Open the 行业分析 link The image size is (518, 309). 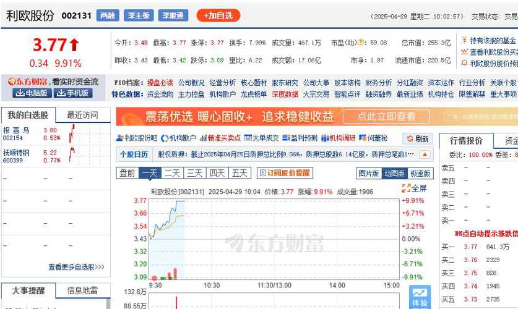[472, 83]
